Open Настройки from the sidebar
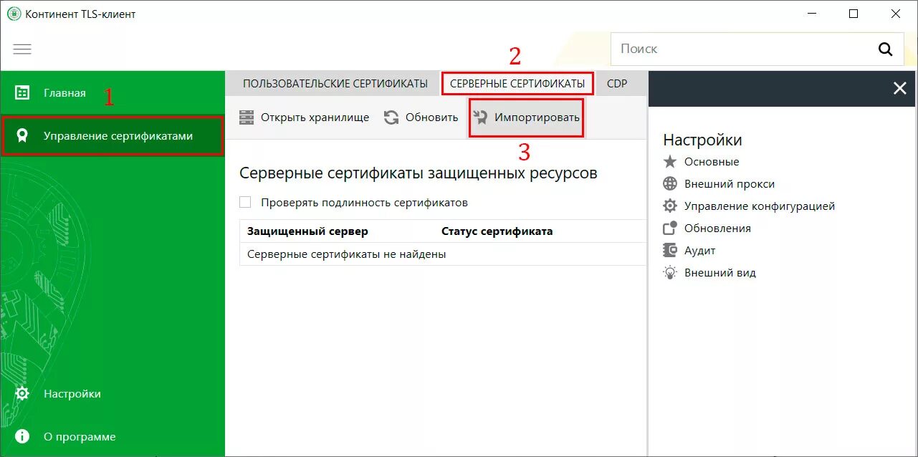Viewport: 918px width, 457px height. (113, 393)
